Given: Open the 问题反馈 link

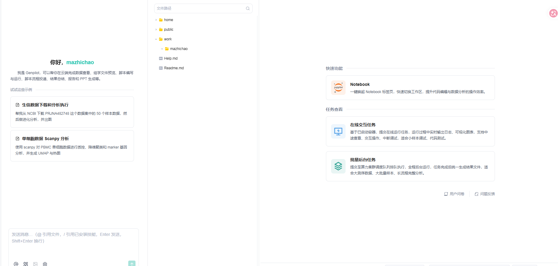Looking at the screenshot, I should coord(485,194).
